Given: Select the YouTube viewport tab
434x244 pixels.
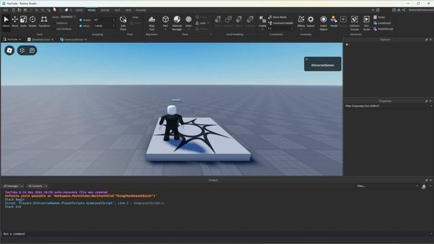Looking at the screenshot, I should (x=12, y=39).
